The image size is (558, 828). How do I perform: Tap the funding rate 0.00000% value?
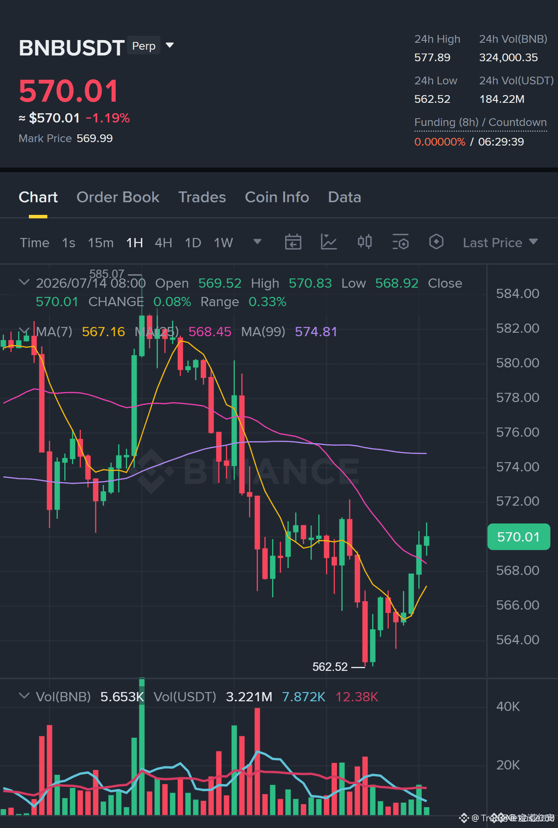pos(440,142)
